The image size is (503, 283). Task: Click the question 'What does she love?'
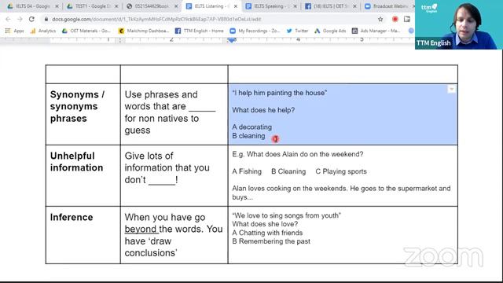pyautogui.click(x=265, y=224)
